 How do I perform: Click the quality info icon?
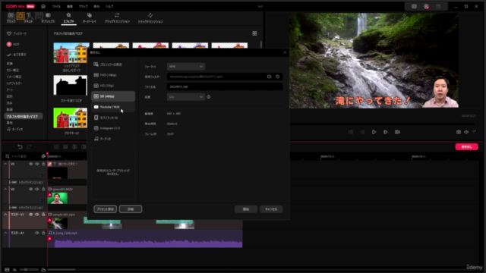tap(209, 97)
